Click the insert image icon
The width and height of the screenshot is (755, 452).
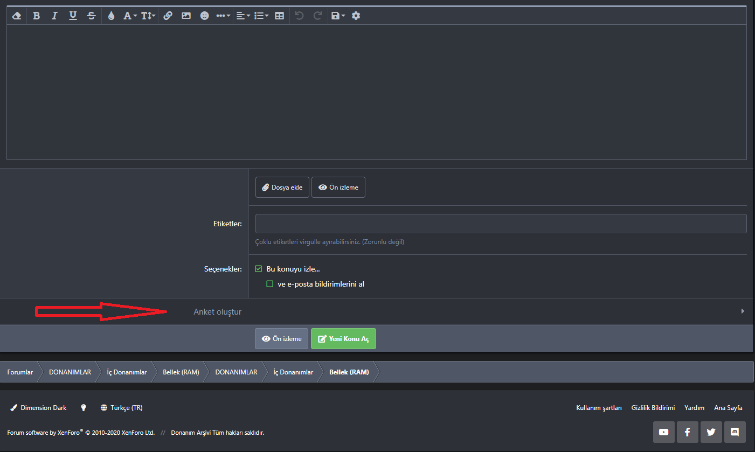click(x=186, y=16)
